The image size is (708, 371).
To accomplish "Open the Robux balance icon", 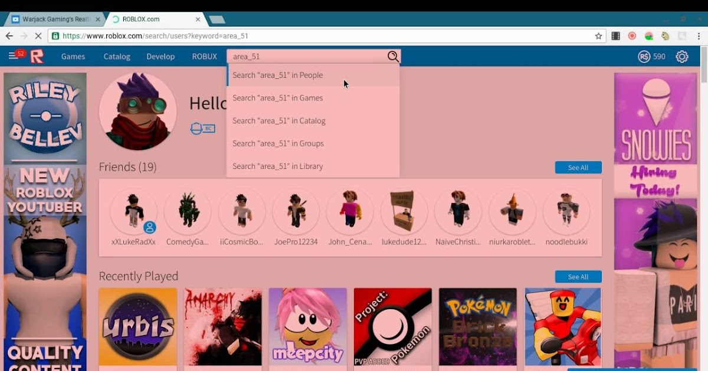I will click(x=644, y=57).
